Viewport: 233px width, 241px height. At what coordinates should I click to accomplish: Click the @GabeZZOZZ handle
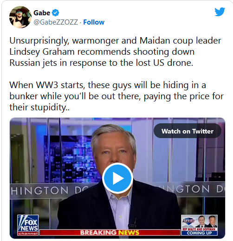(56, 22)
